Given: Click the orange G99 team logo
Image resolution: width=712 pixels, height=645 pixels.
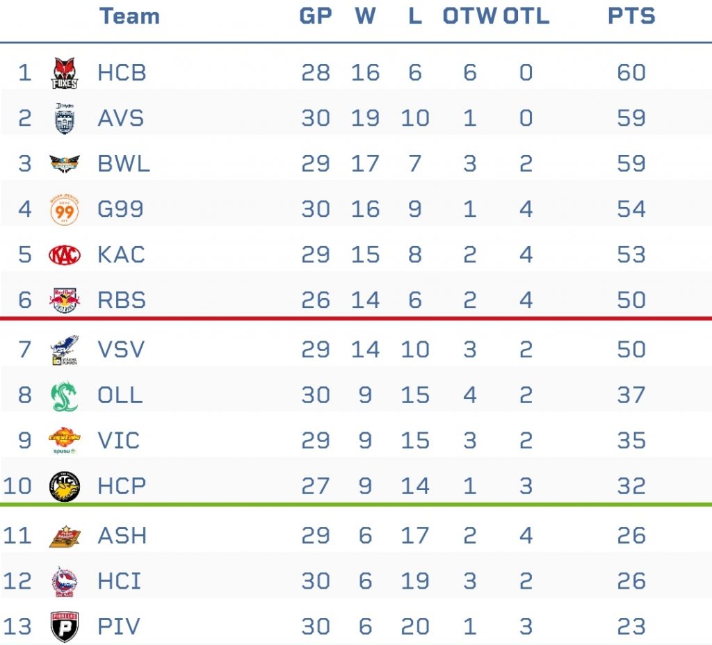Looking at the screenshot, I should click(x=65, y=209).
